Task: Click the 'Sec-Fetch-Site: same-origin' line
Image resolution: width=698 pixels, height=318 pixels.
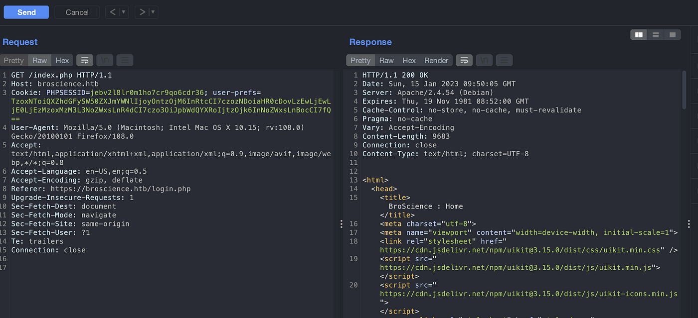Action: 70,223
